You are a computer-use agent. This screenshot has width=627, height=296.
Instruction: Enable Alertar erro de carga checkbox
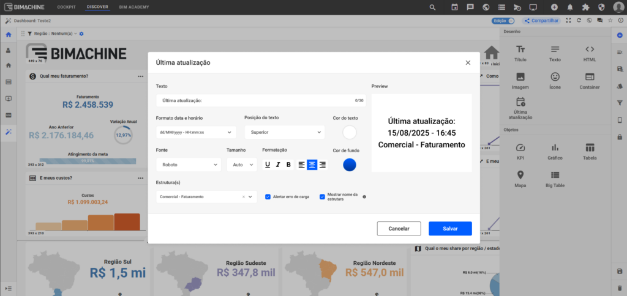(268, 197)
